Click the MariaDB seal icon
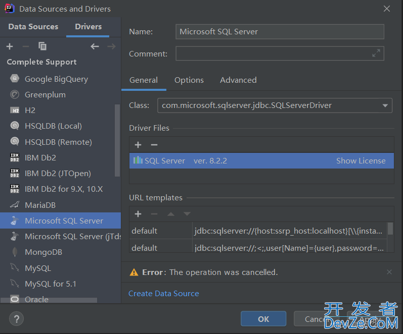 pyautogui.click(x=15, y=205)
